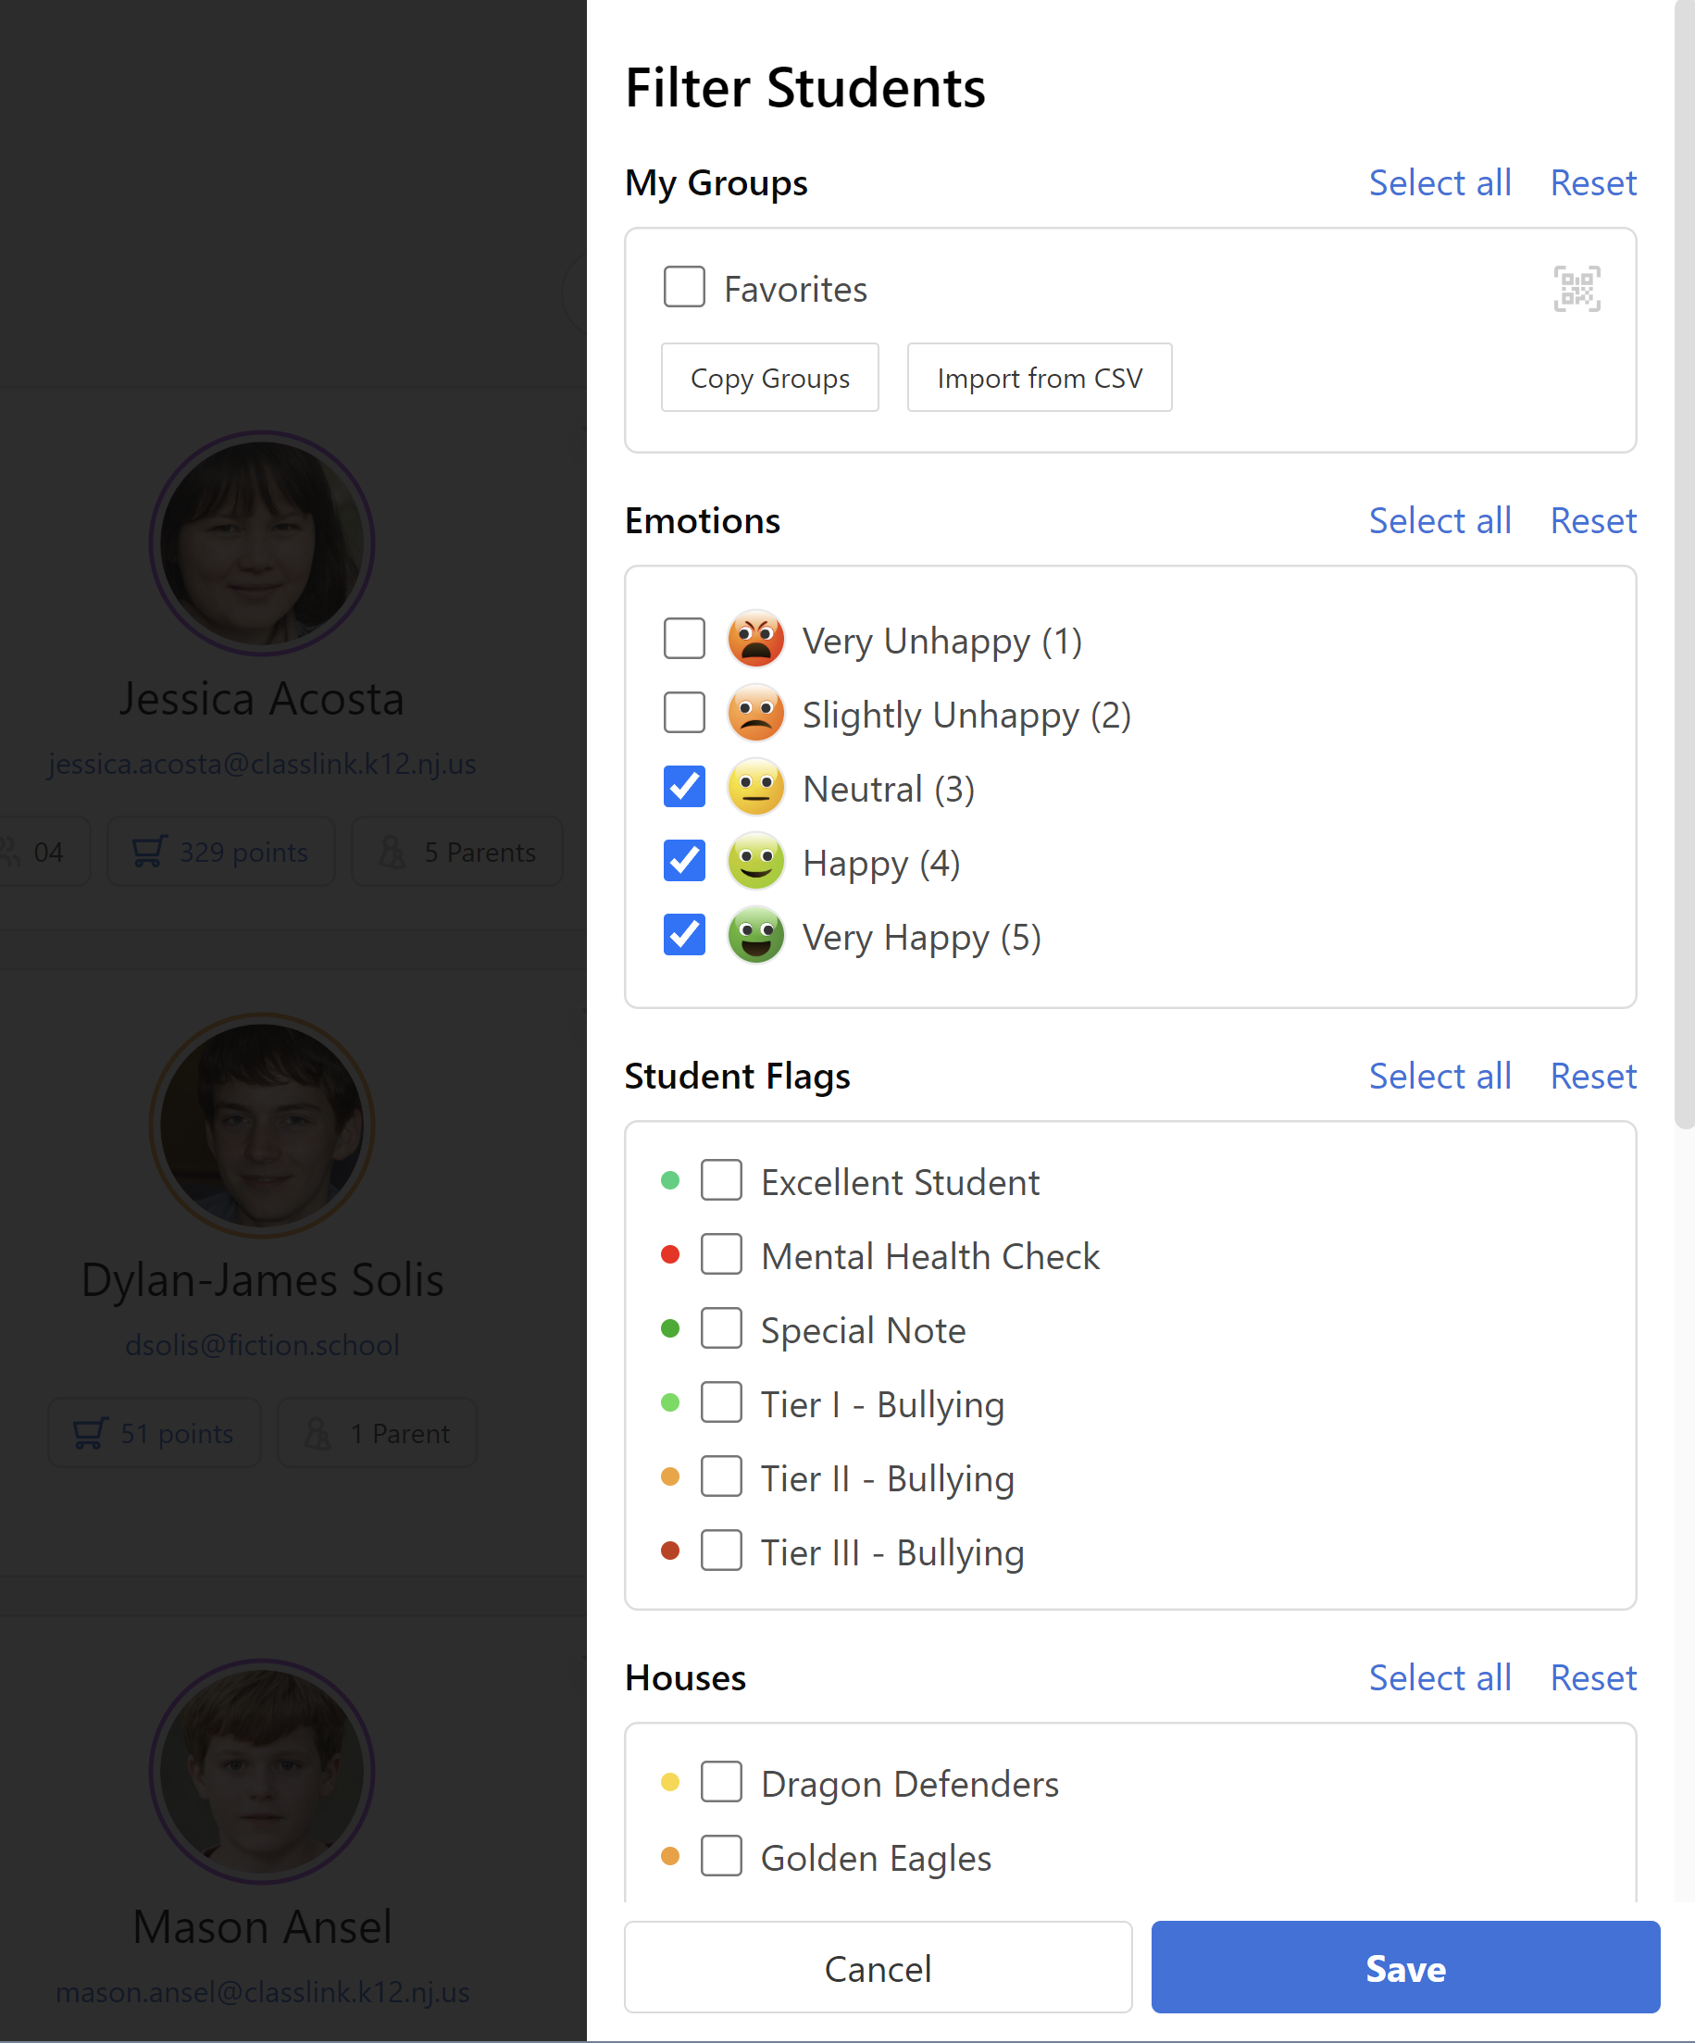Tick the Tier III - Bullying checkbox
This screenshot has height=2043, width=1695.
coord(721,1551)
